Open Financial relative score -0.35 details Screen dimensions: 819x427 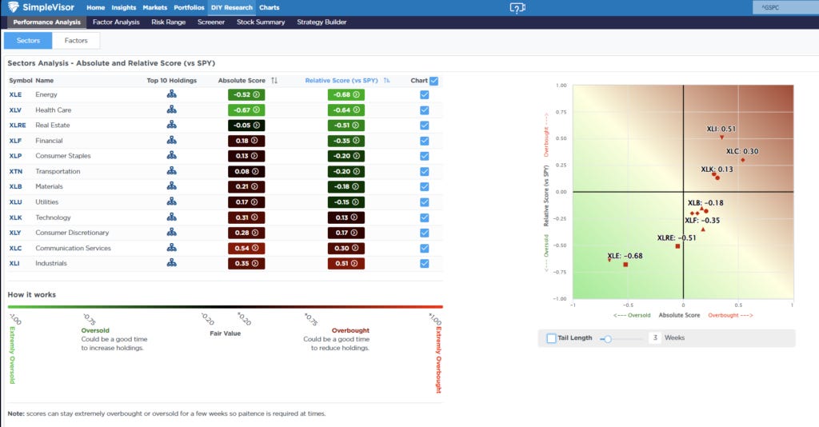coord(346,141)
